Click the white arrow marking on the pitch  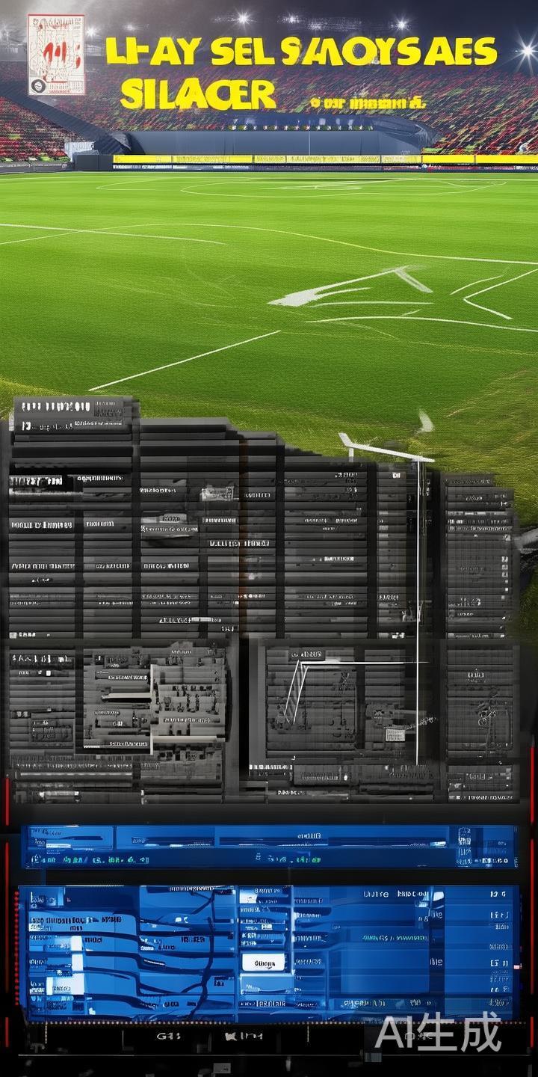pyautogui.click(x=350, y=288)
